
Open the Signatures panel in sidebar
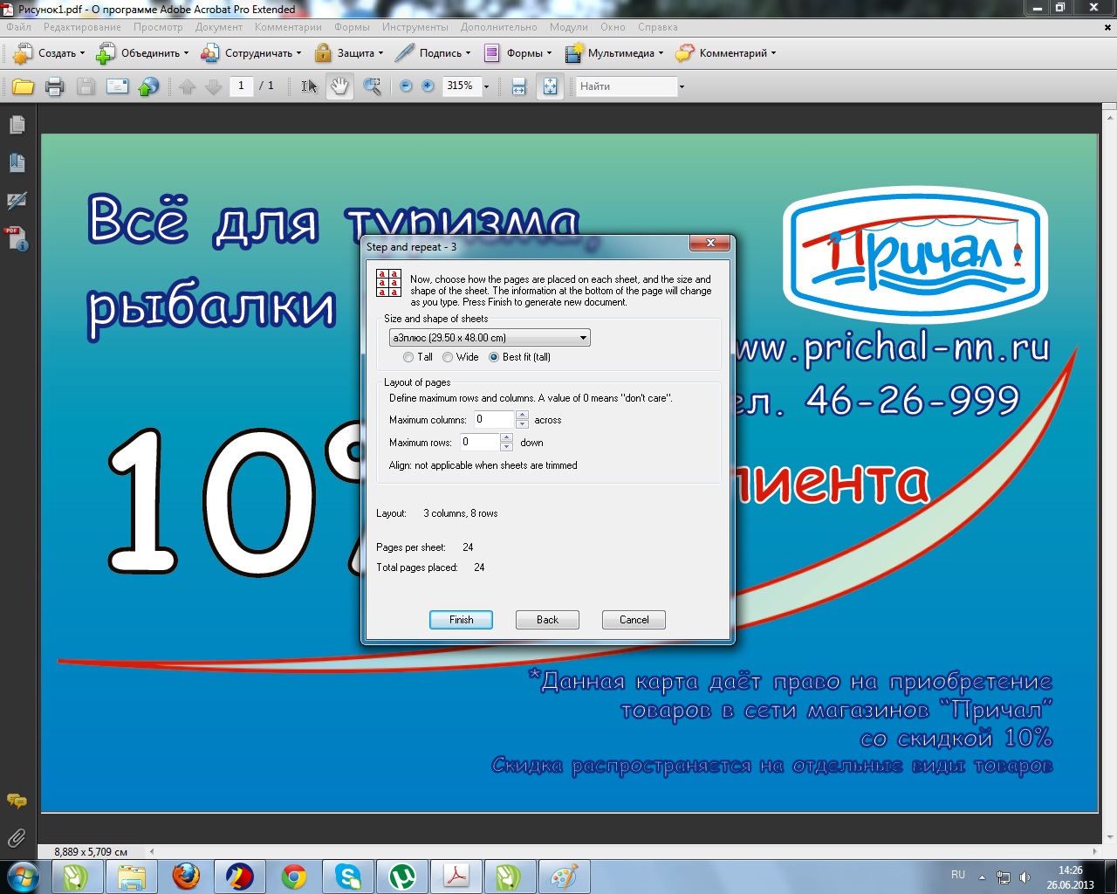17,201
